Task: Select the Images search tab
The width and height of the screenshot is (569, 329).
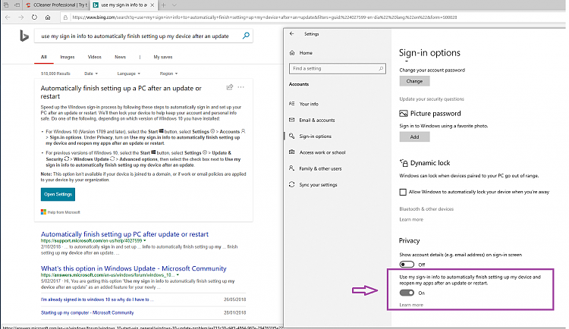Action: point(67,57)
